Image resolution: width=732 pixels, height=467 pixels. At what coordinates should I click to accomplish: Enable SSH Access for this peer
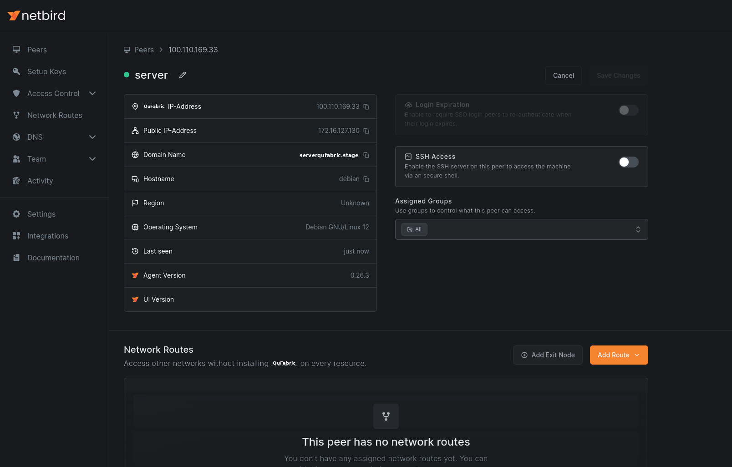tap(628, 162)
